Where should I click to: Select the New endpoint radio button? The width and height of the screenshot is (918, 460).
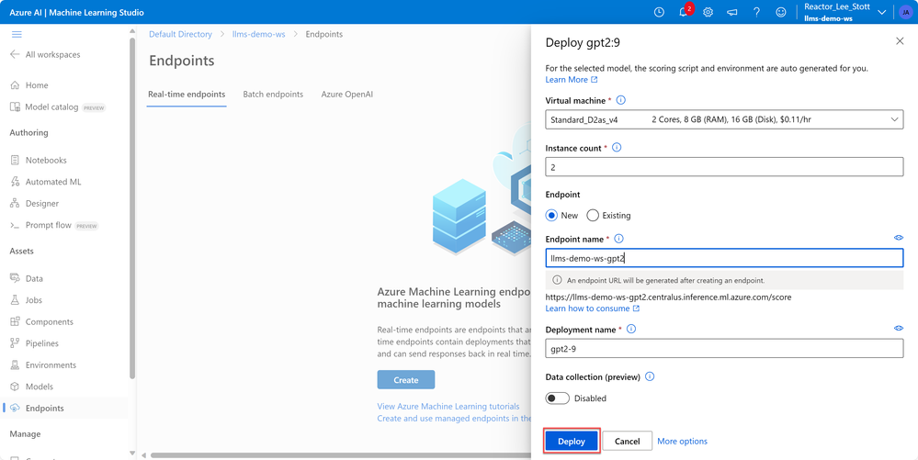551,216
